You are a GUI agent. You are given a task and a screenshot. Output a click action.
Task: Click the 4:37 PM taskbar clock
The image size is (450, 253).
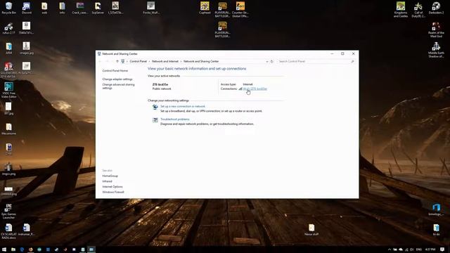430,249
